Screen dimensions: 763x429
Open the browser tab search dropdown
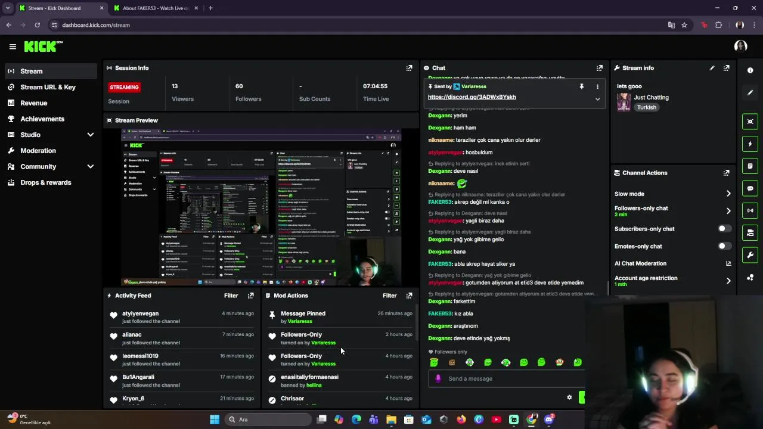click(8, 8)
